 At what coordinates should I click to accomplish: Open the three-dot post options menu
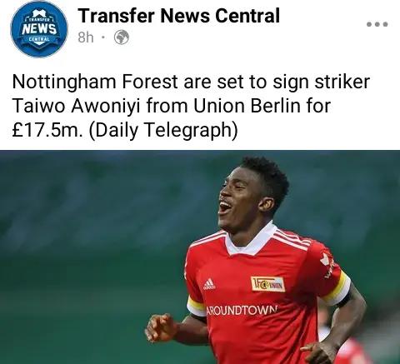(377, 24)
